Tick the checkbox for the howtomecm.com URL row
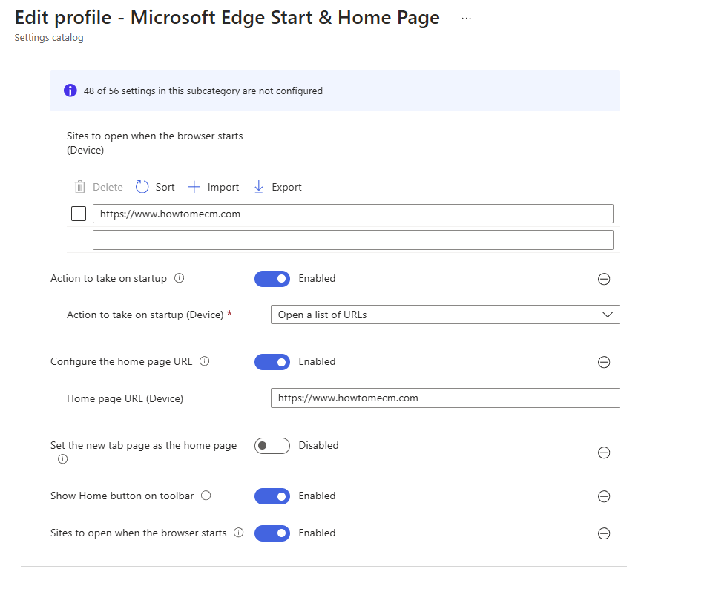The image size is (713, 589). click(x=79, y=214)
